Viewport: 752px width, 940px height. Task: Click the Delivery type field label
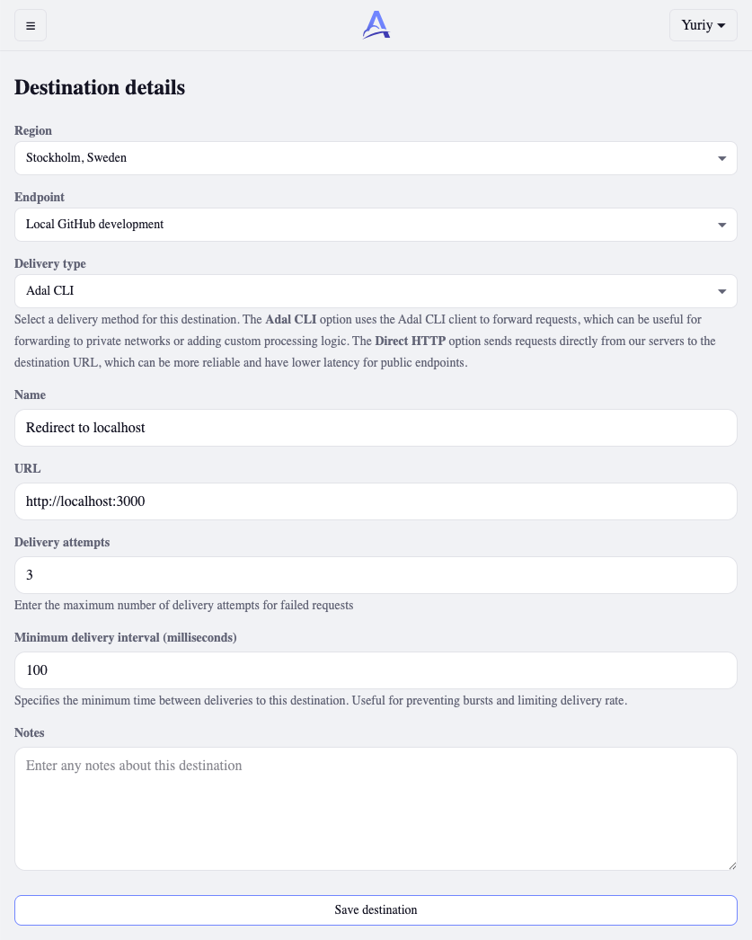(x=50, y=264)
